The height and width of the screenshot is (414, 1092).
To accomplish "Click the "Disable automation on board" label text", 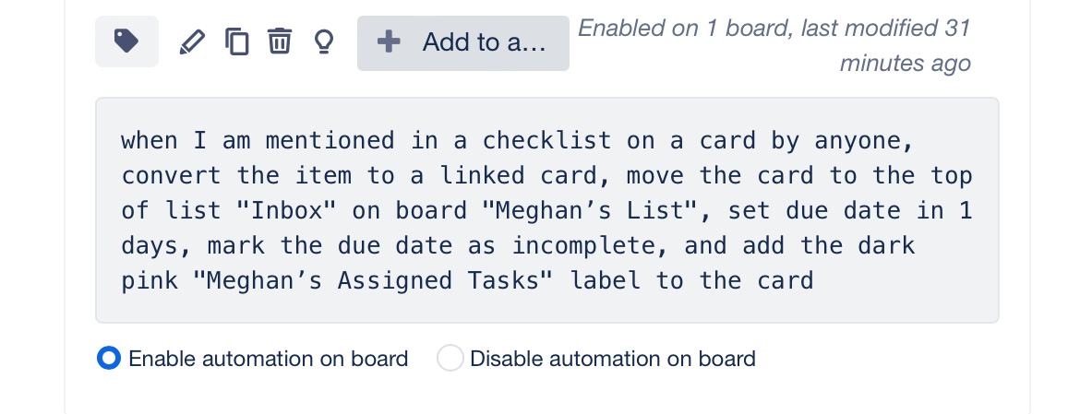I will (613, 359).
